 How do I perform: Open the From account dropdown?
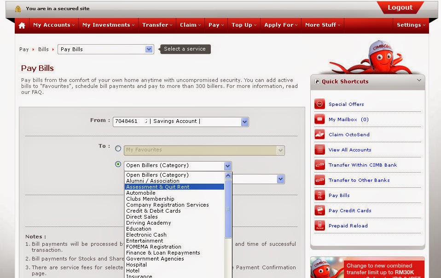[x=245, y=122]
